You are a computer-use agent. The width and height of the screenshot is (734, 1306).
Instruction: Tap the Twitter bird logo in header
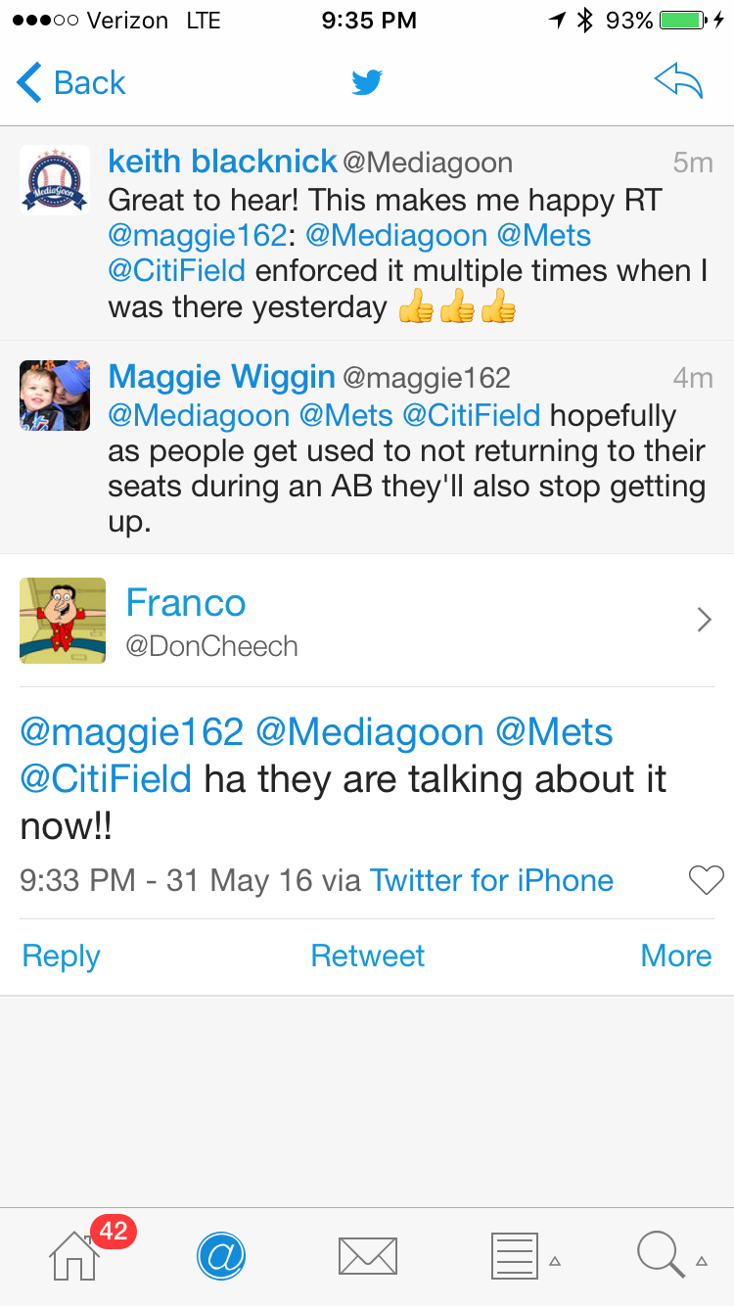(x=367, y=82)
